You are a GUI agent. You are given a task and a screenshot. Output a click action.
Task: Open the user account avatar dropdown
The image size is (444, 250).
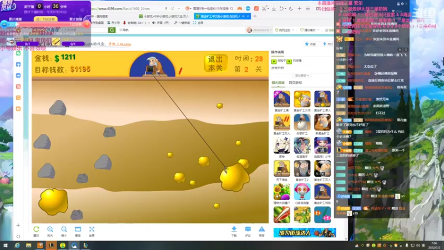[259, 30]
